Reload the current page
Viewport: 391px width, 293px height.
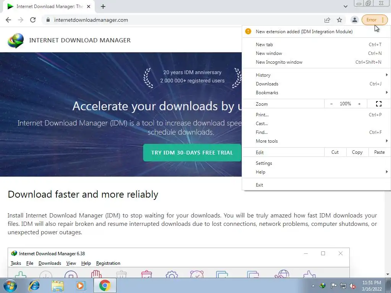click(33, 20)
